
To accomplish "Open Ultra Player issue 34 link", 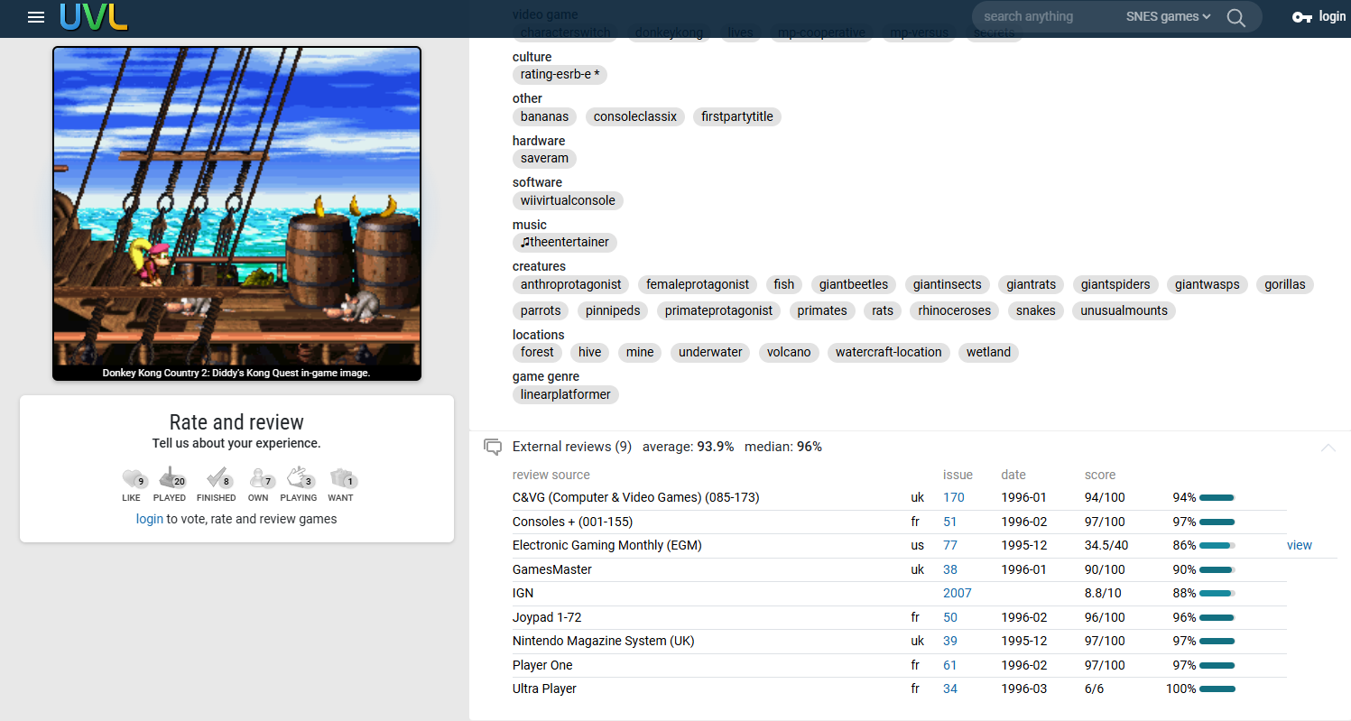I will coord(950,689).
